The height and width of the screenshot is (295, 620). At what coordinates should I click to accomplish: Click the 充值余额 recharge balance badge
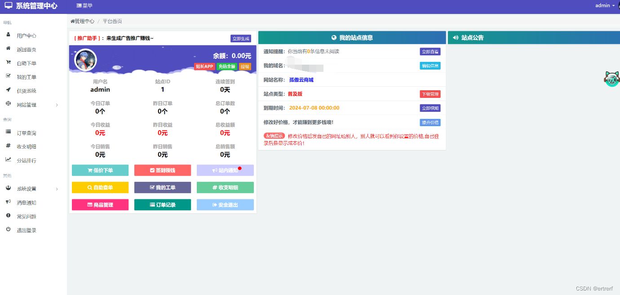[227, 66]
